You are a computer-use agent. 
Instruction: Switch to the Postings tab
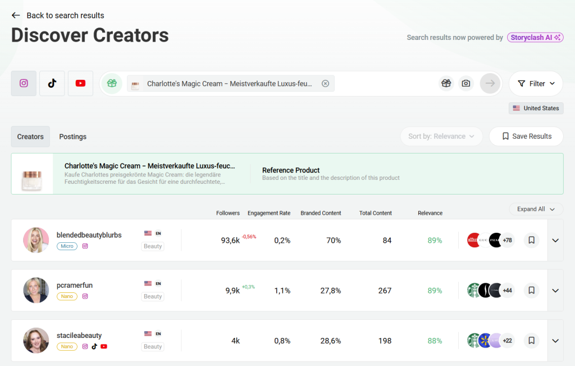(72, 136)
